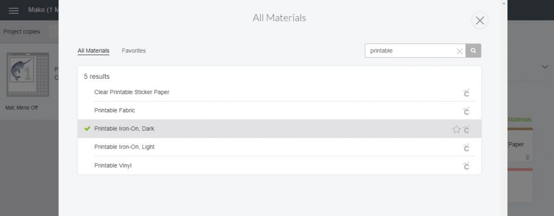
Task: Favorite Printable Iron-On, Dark with star
Action: tap(457, 129)
